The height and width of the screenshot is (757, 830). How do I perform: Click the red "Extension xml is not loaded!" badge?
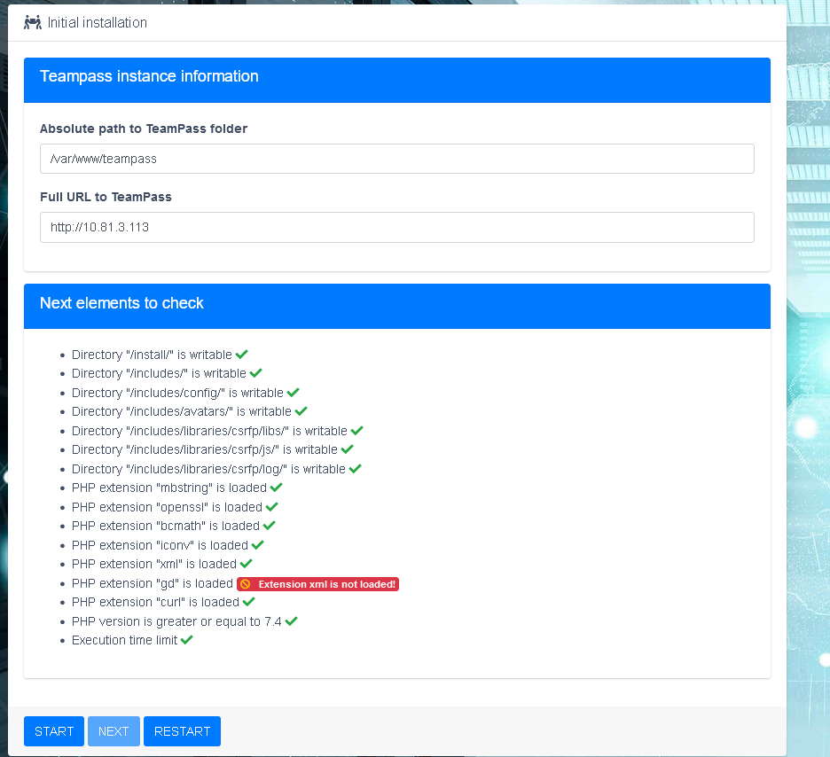click(x=319, y=583)
